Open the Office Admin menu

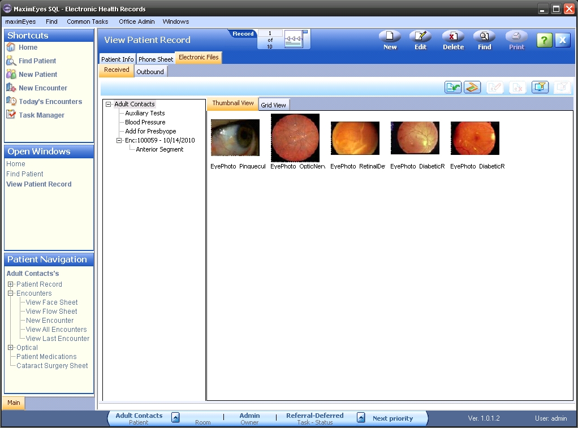click(137, 21)
